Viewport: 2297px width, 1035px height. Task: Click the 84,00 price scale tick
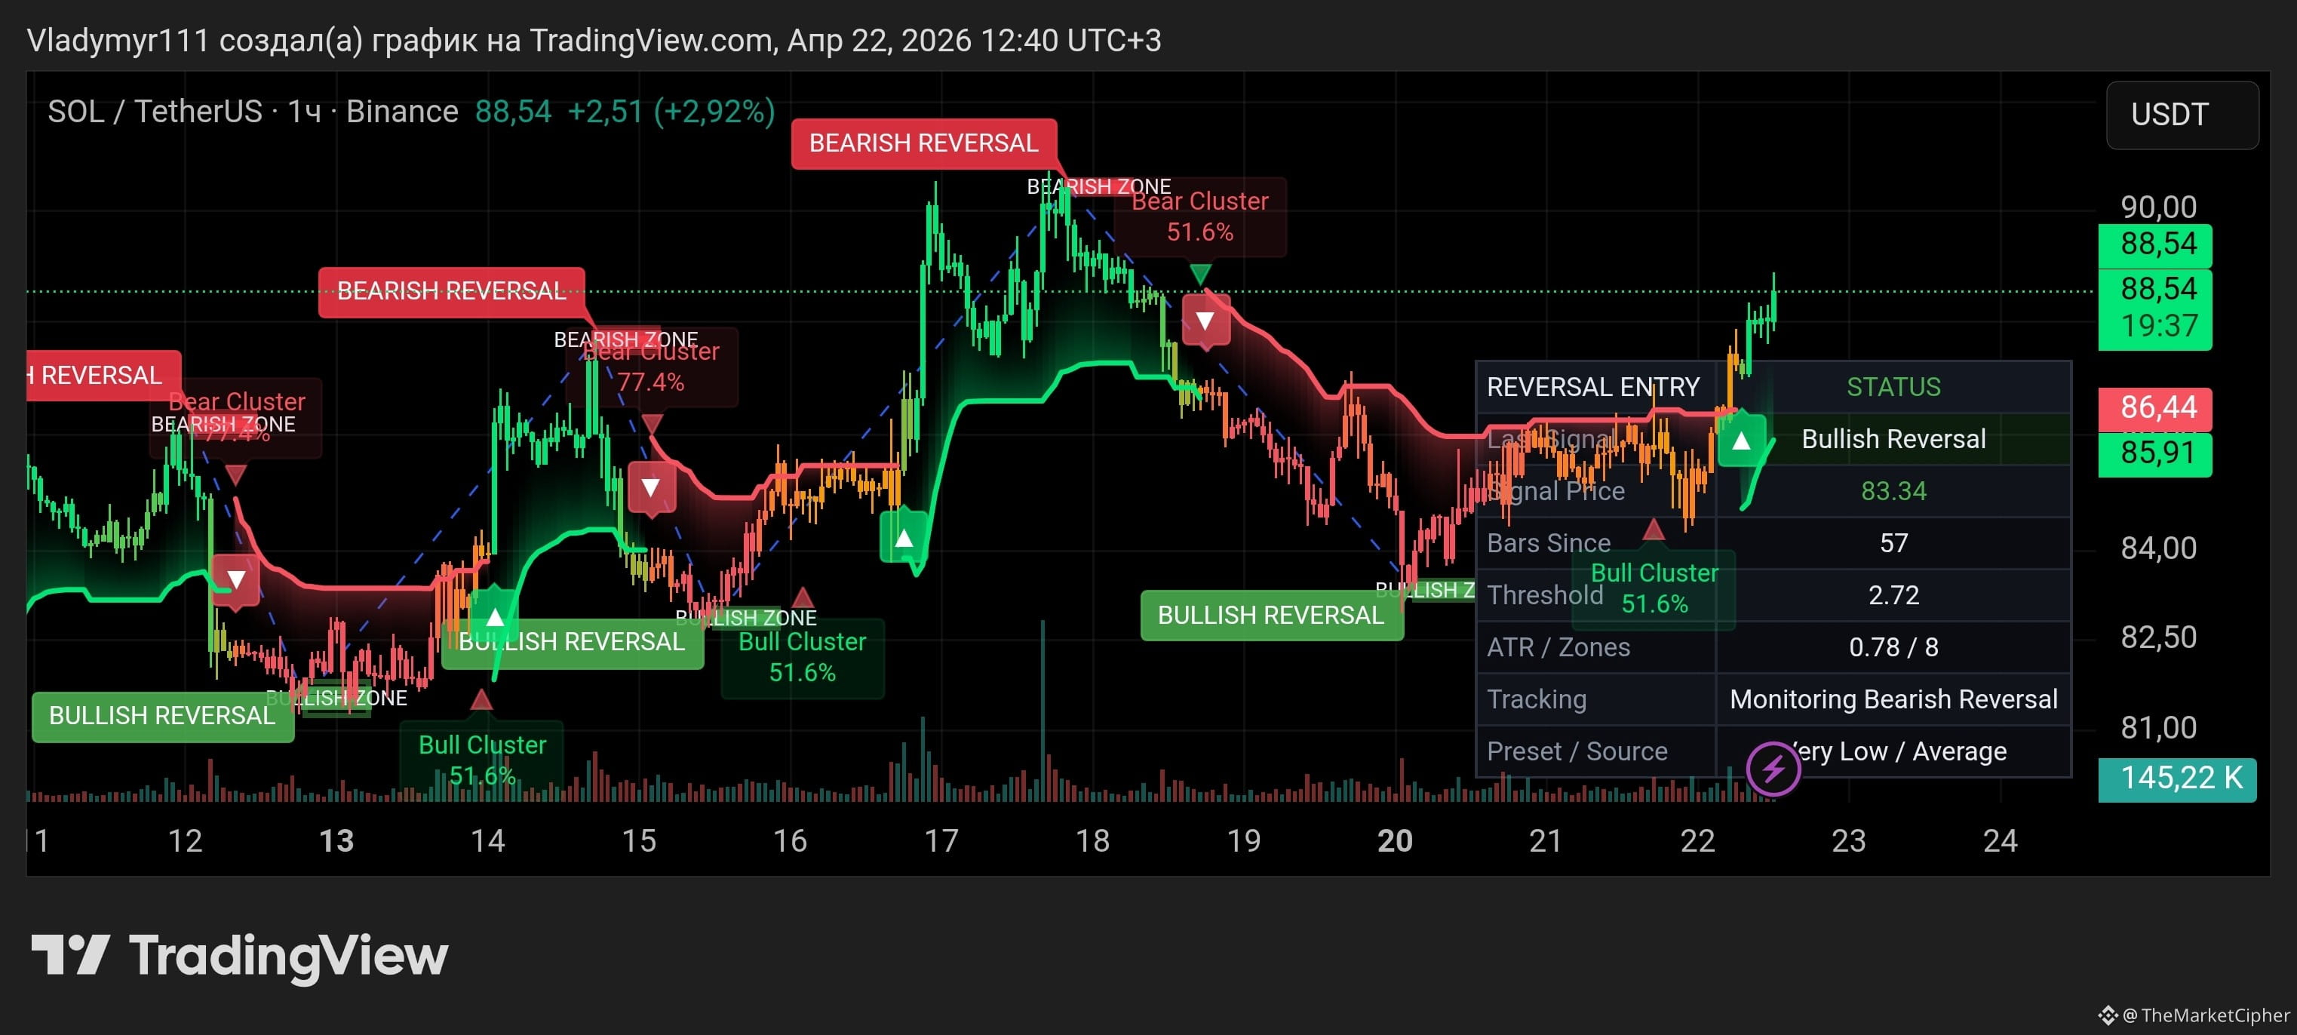click(2158, 548)
